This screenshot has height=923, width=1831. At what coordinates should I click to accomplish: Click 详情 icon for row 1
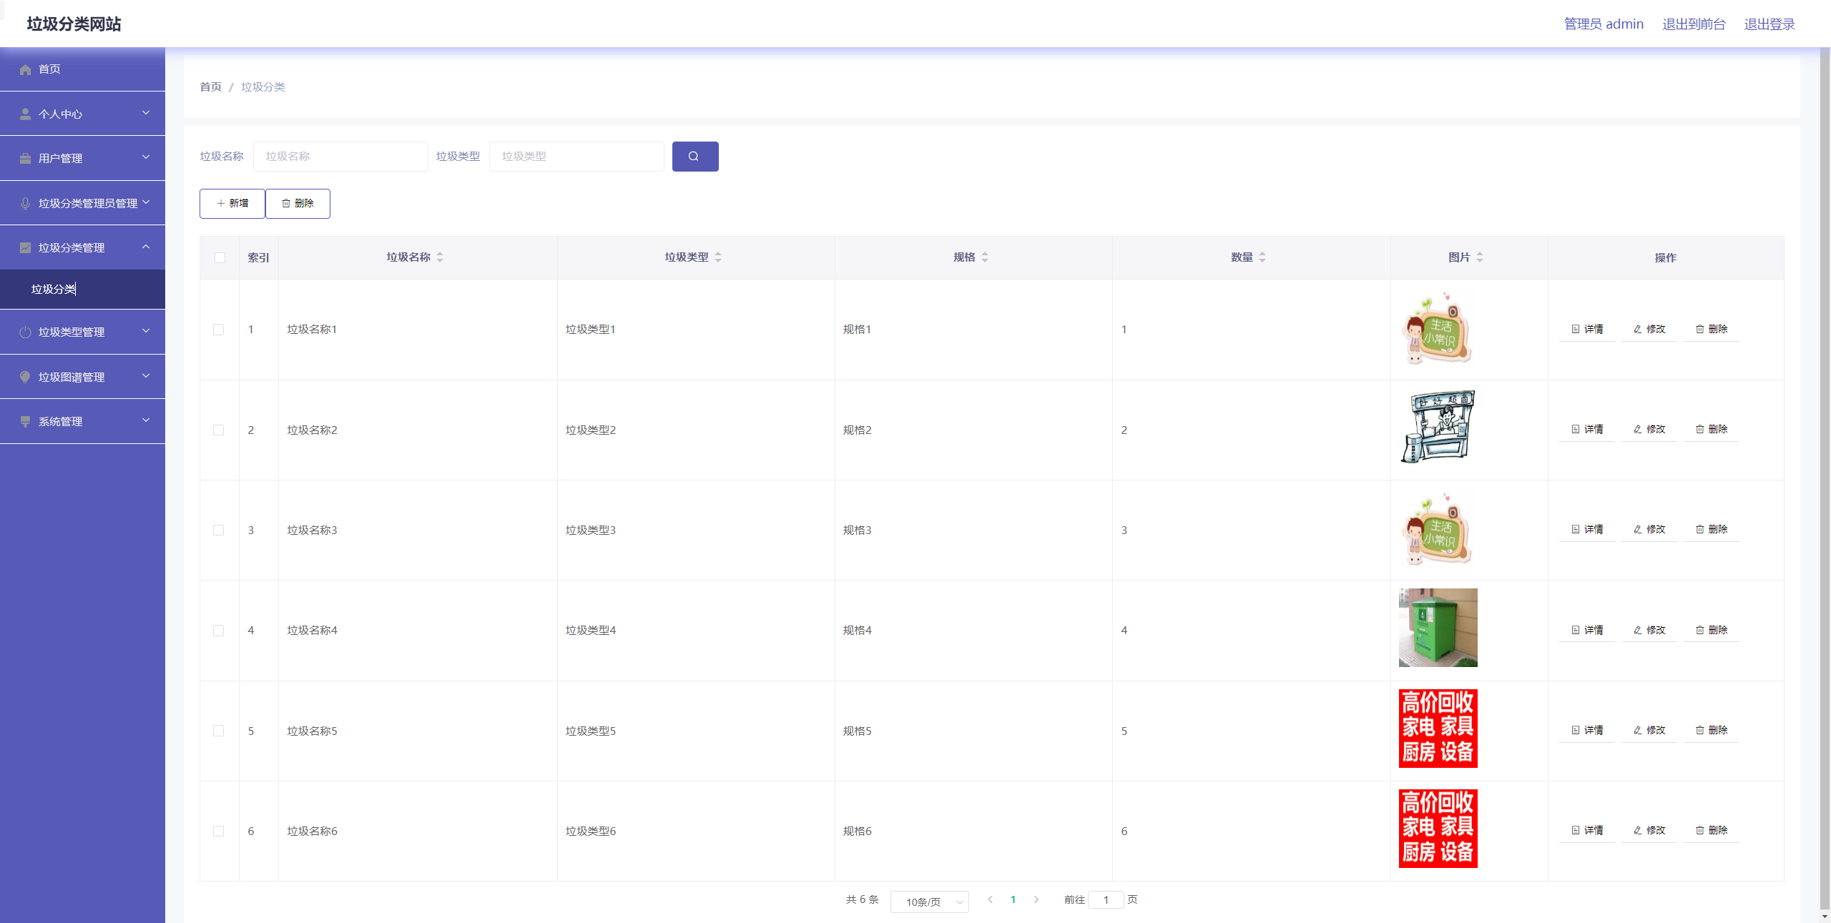coord(1576,330)
